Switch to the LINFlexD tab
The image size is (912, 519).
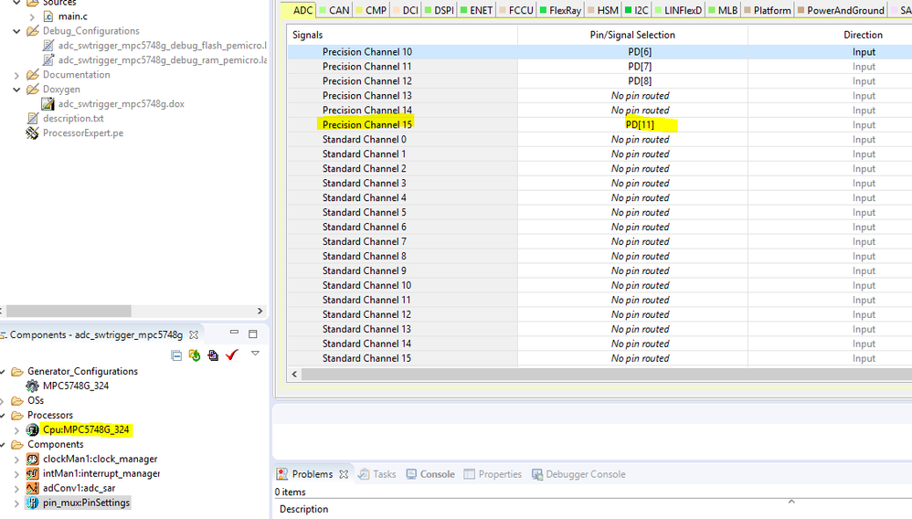678,10
